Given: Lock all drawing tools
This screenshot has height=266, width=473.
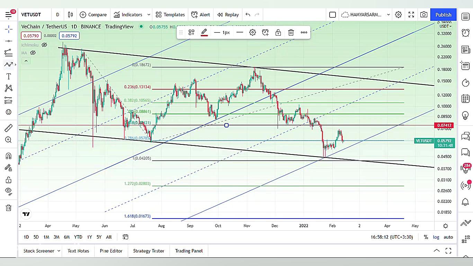Looking at the screenshot, I should [9, 180].
